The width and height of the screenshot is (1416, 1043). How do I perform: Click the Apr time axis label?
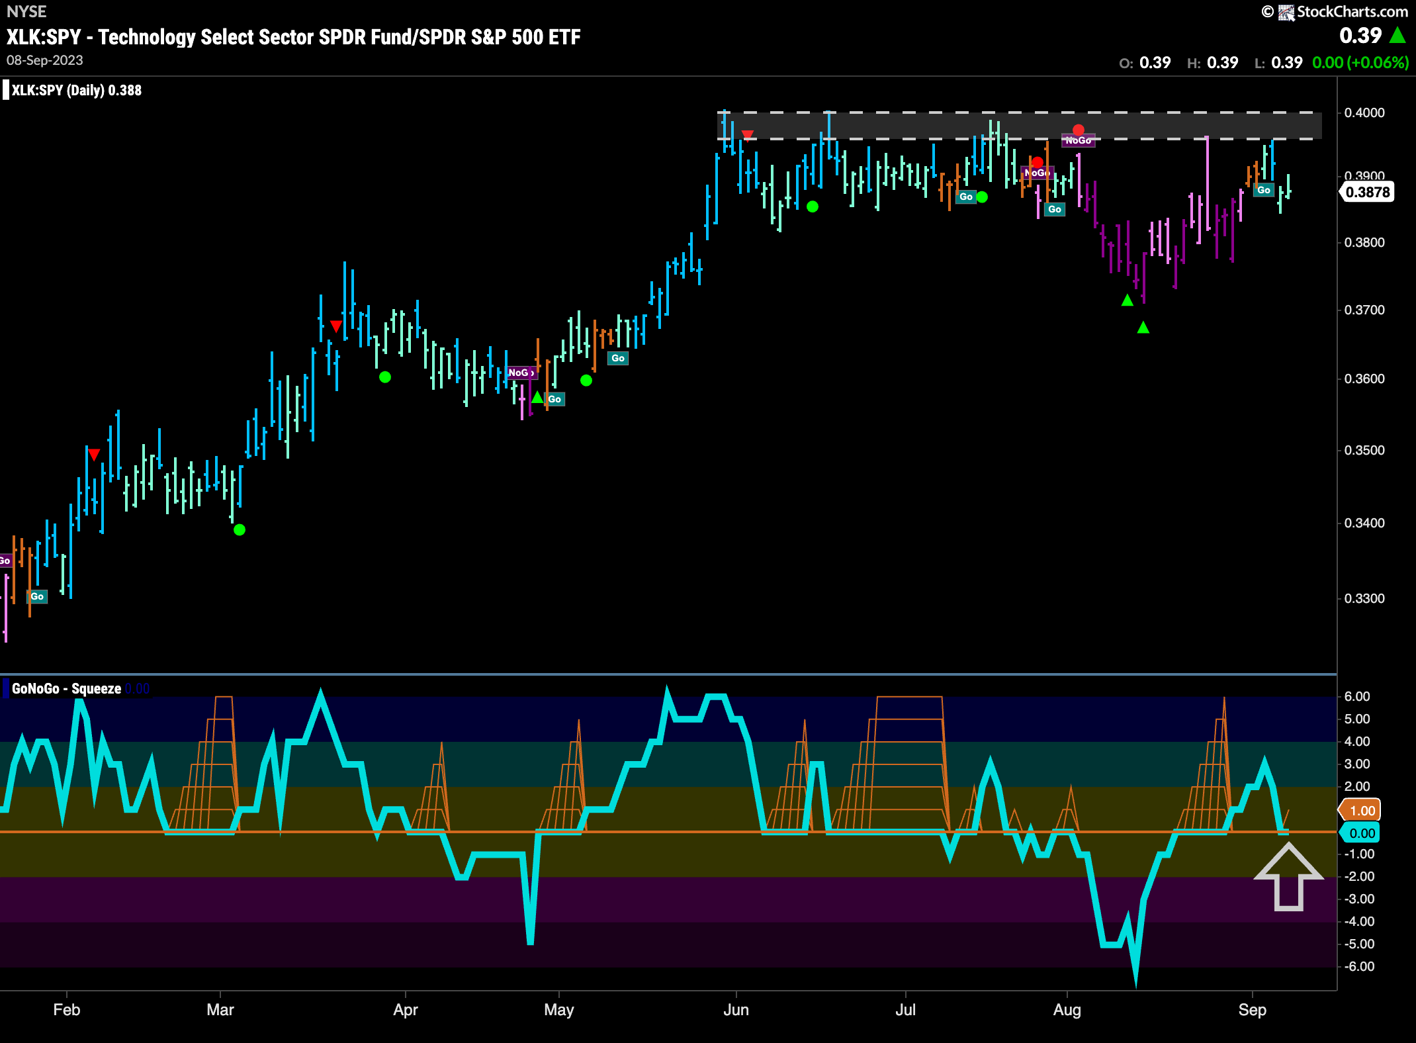(406, 1010)
